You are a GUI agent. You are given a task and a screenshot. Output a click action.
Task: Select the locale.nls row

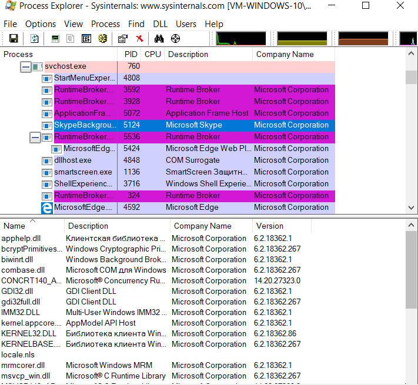coord(155,355)
